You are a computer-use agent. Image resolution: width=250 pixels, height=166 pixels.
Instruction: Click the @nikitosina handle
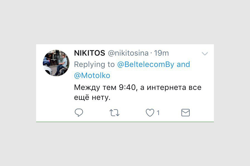[128, 53]
